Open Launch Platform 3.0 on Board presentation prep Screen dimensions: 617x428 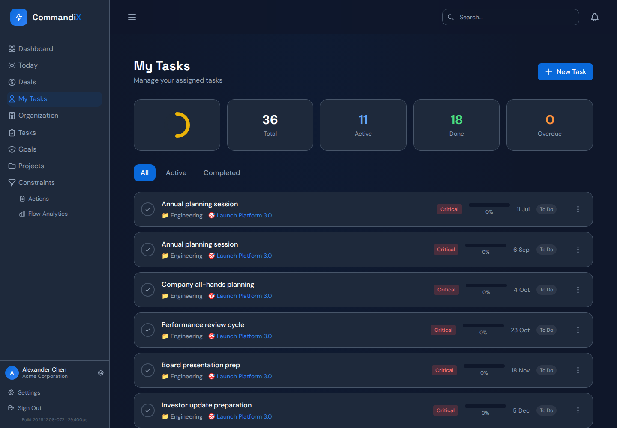tap(240, 376)
